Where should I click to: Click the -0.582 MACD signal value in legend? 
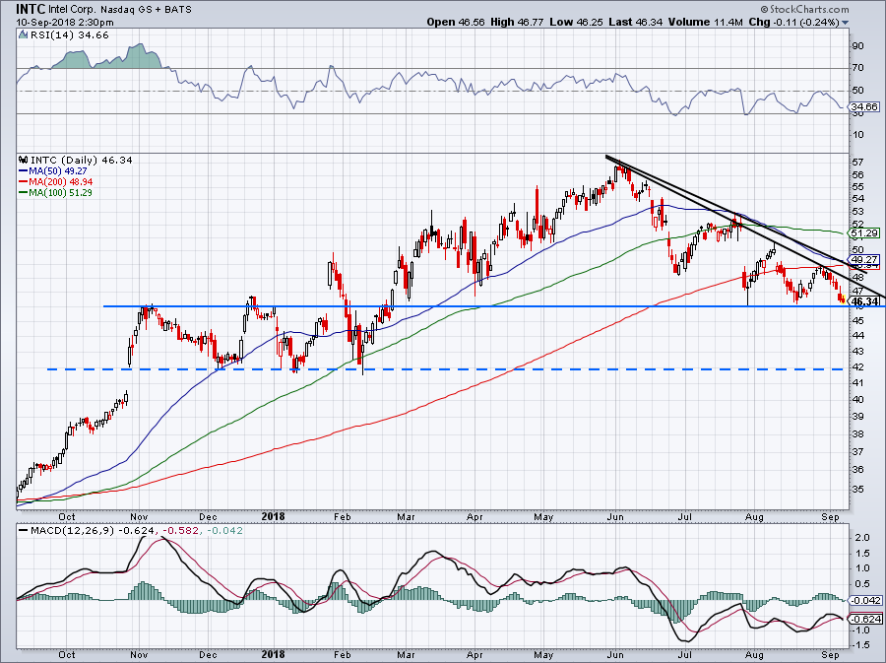click(183, 531)
